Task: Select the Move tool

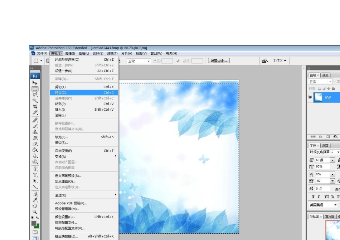Action: click(35, 83)
